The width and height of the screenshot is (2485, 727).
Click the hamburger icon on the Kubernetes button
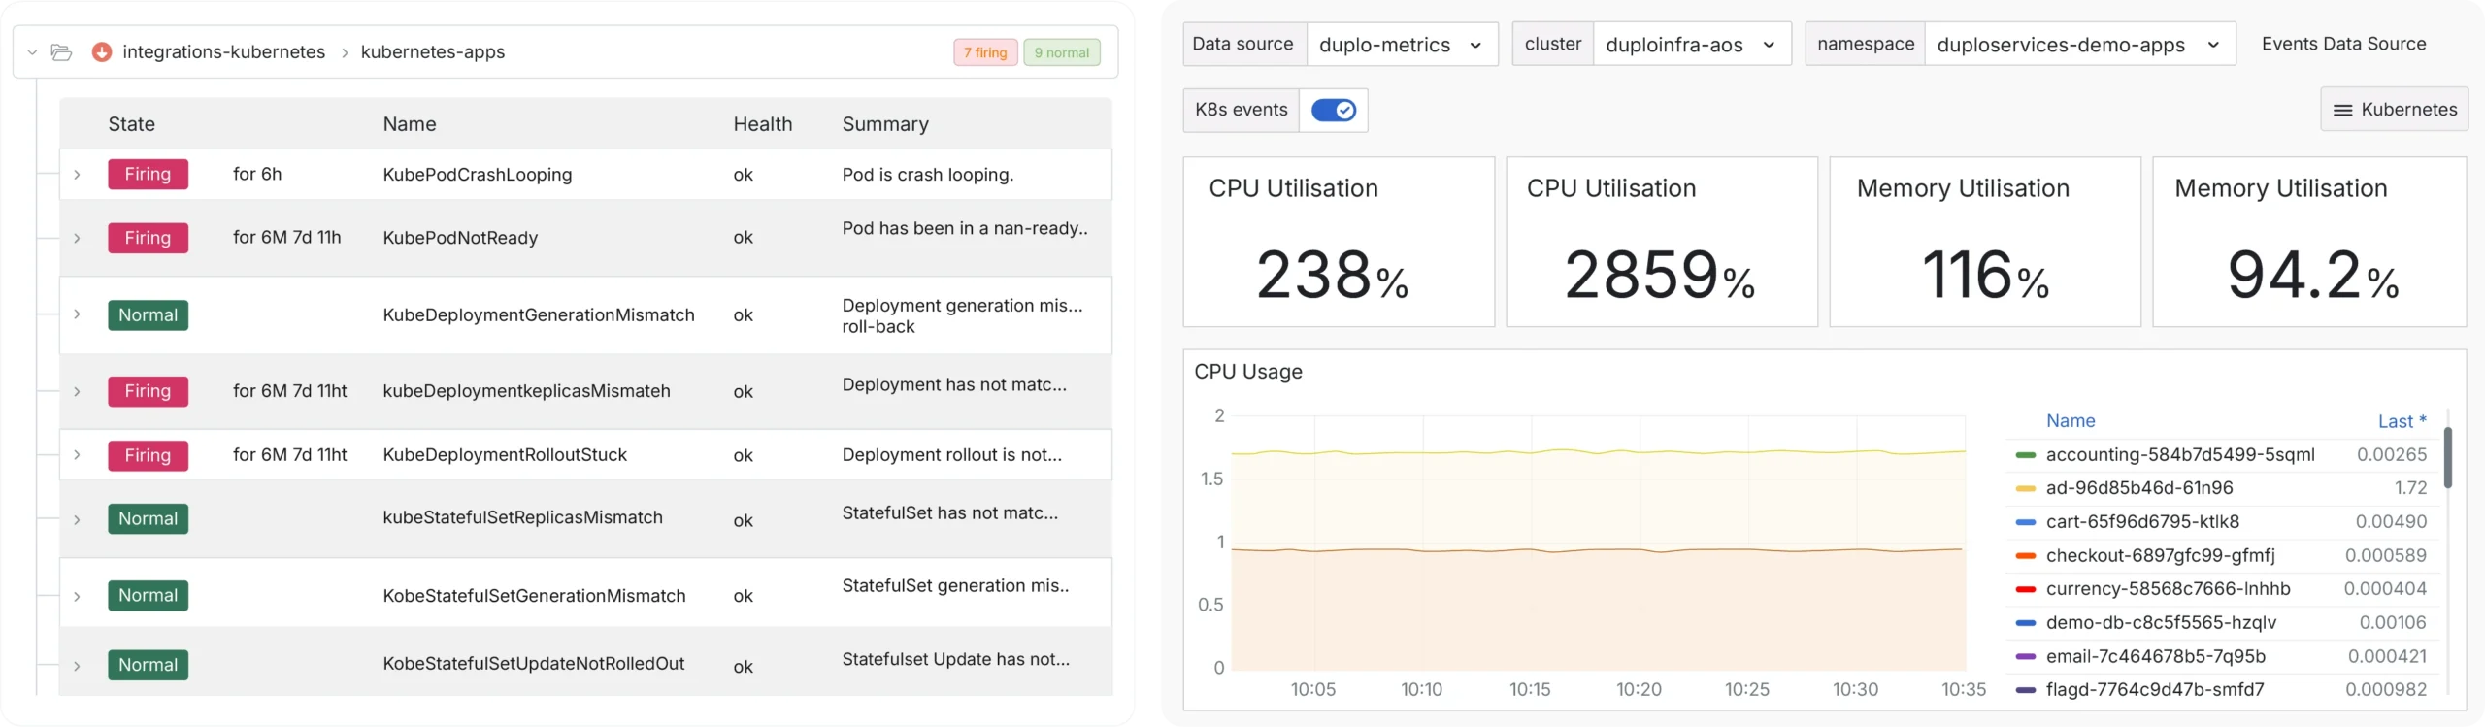pyautogui.click(x=2342, y=109)
